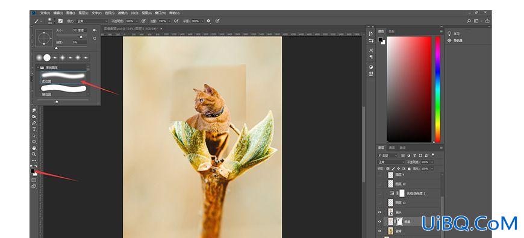Viewport: 524px width, 238px height.
Task: Open the Edit Toolbar three-dots icon
Action: point(34,160)
